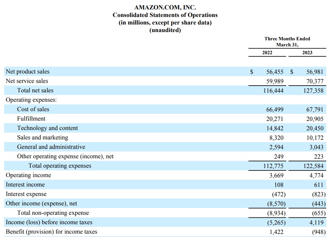
Task: Select the 3,043 general and administrative value
Action: (317, 147)
